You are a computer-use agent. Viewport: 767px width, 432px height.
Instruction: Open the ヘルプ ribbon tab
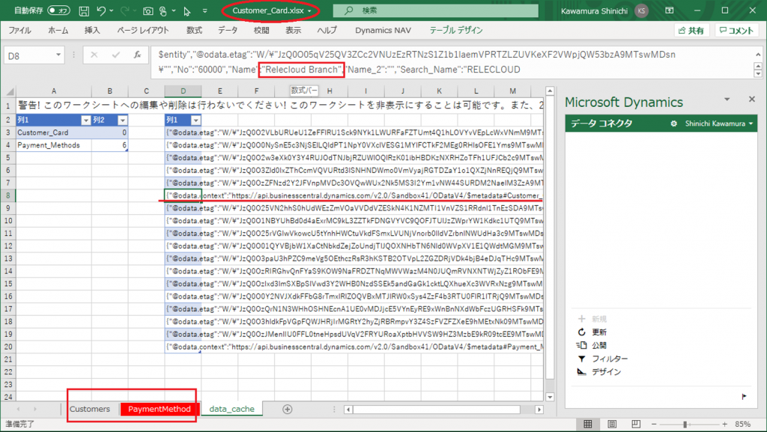pos(327,30)
